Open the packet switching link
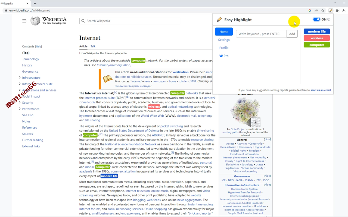348x217 pixels. (x=172, y=126)
